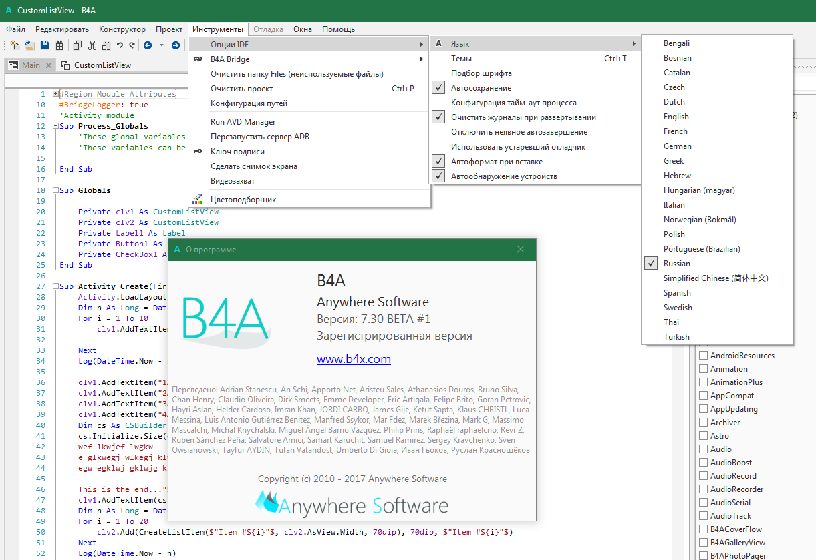Collapse the Sub Activity_Create code block
The image size is (816, 560).
[x=55, y=286]
